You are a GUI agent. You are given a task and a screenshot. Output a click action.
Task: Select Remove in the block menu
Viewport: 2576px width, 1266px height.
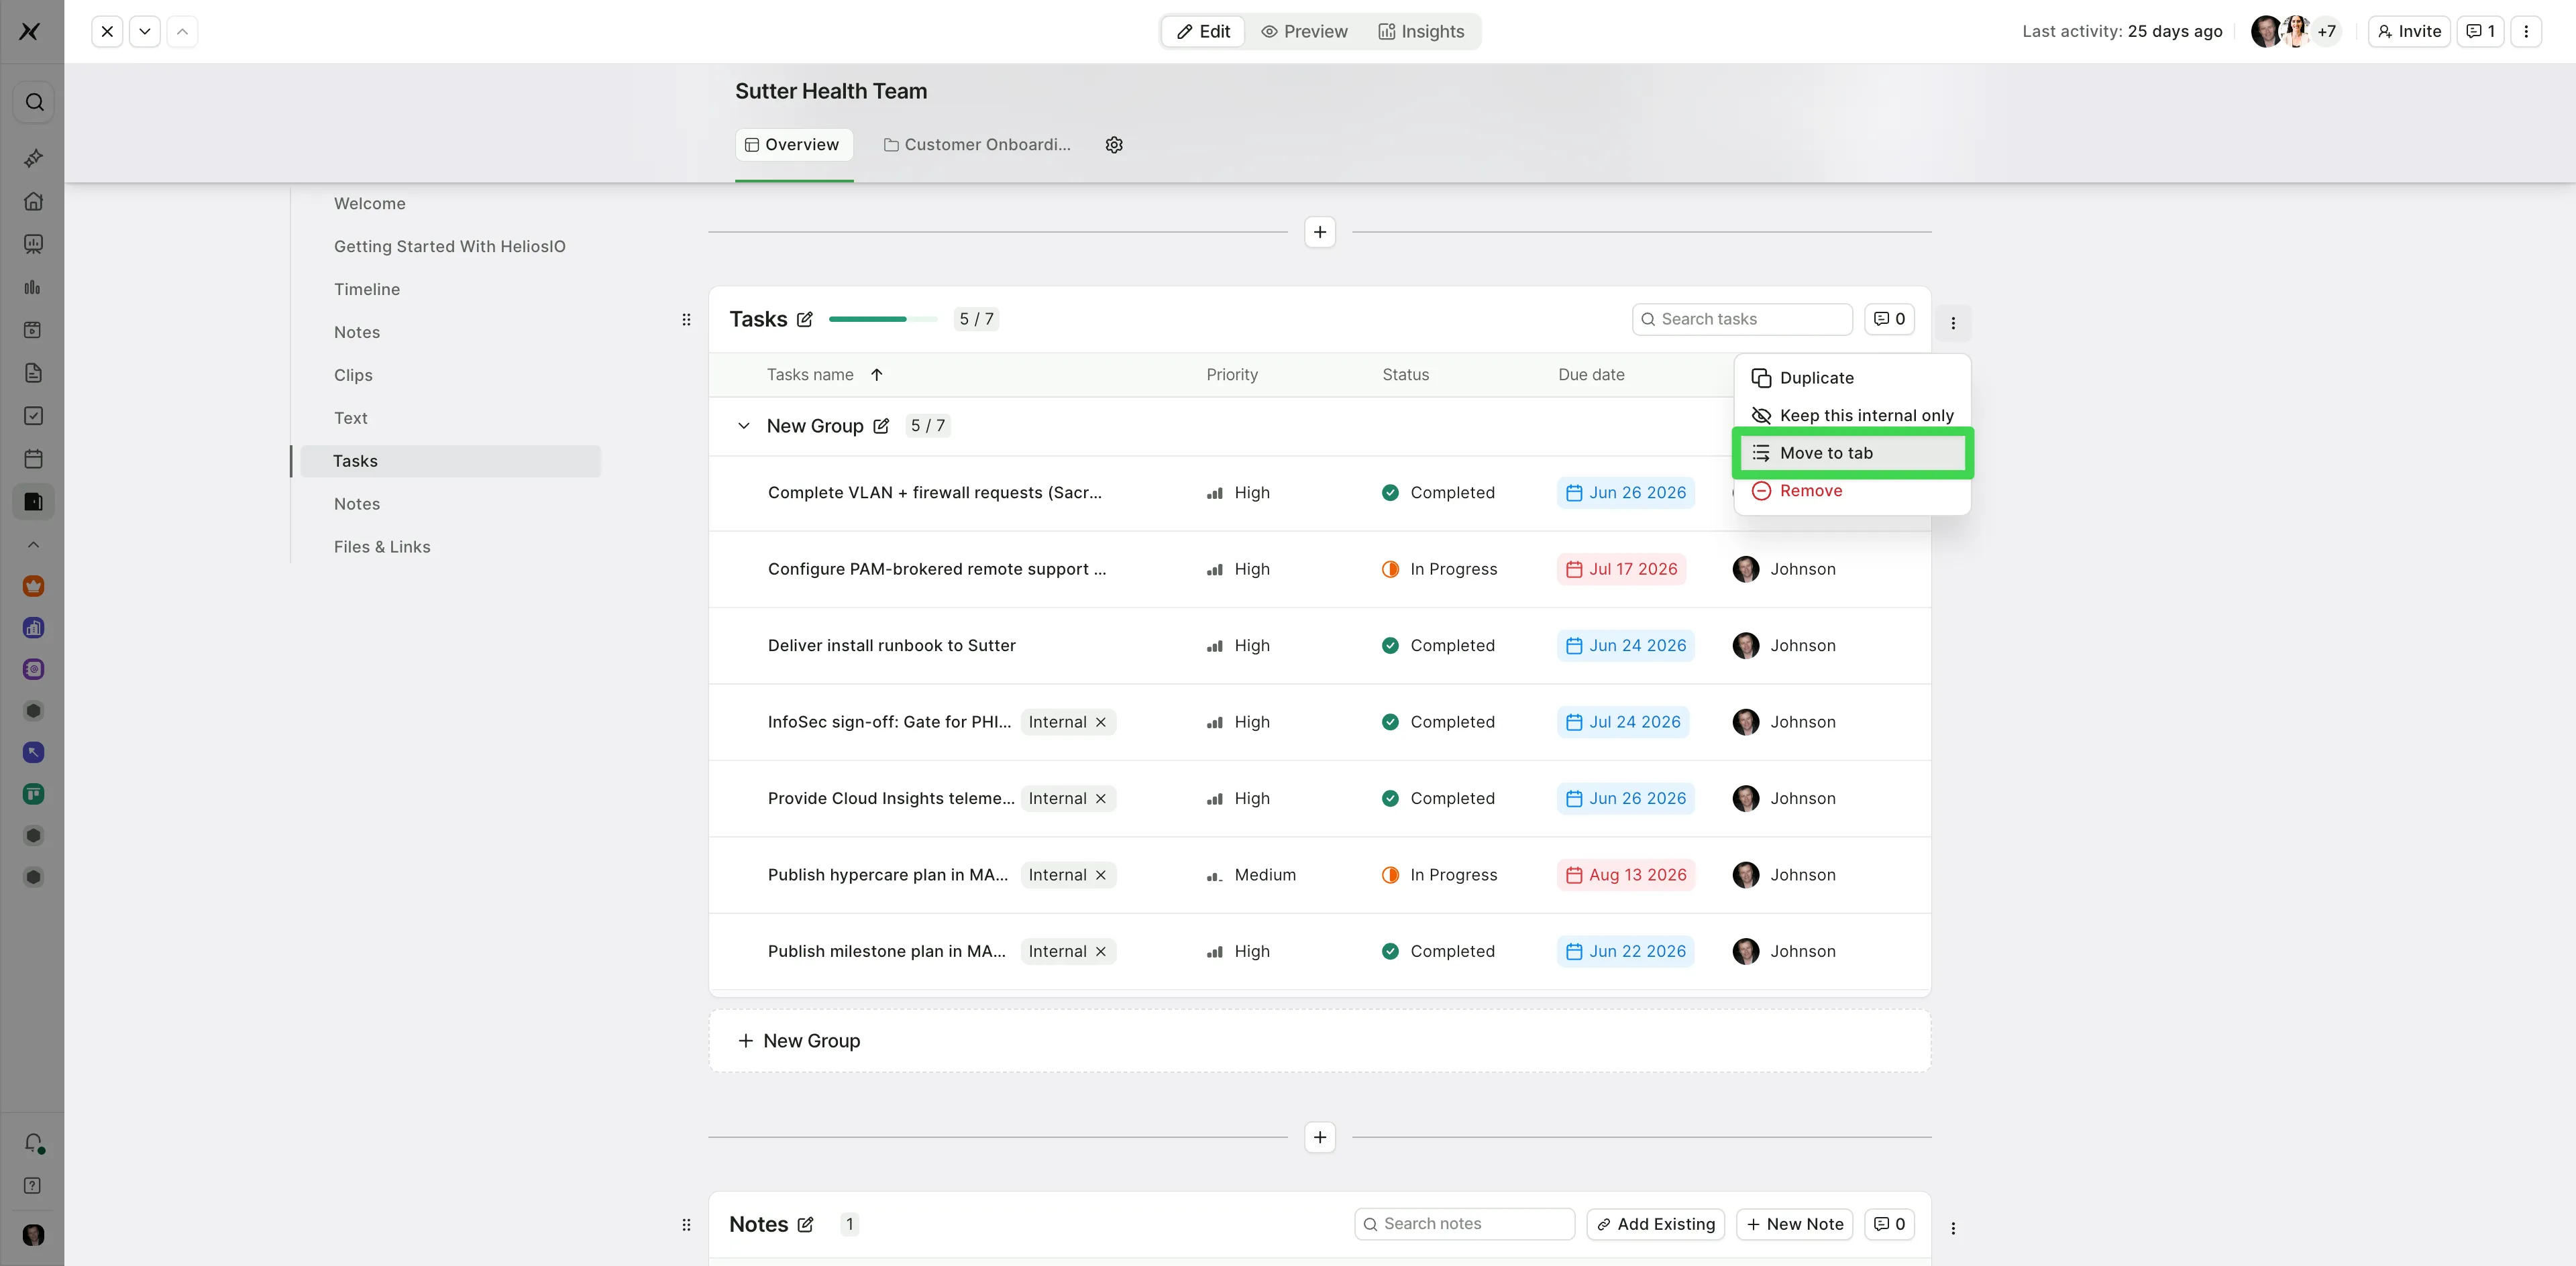tap(1852, 491)
